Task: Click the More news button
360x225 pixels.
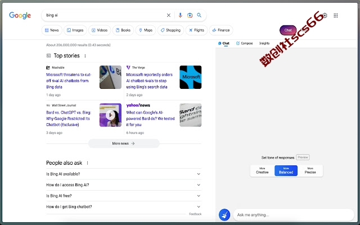Action: 124,143
